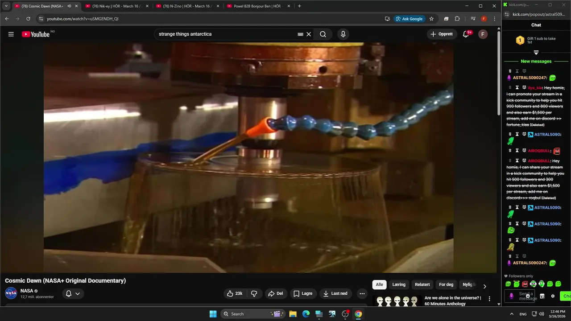The width and height of the screenshot is (571, 321).
Task: Switch to Nik-ey HÖR tab
Action: [117, 6]
